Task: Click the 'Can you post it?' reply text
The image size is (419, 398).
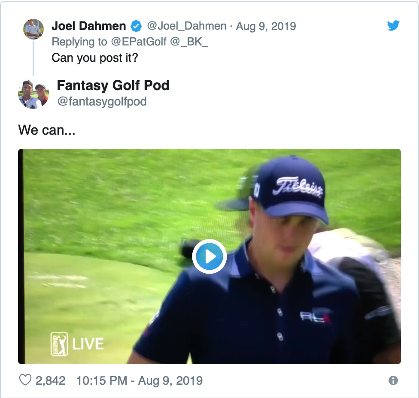Action: coord(95,57)
